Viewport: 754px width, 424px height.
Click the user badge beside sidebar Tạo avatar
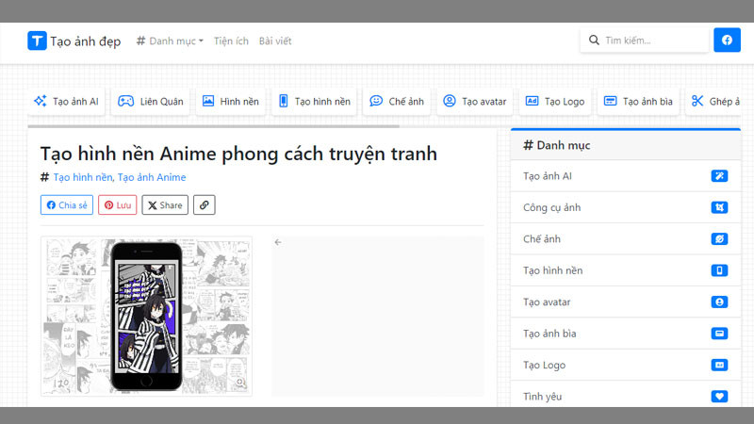719,302
